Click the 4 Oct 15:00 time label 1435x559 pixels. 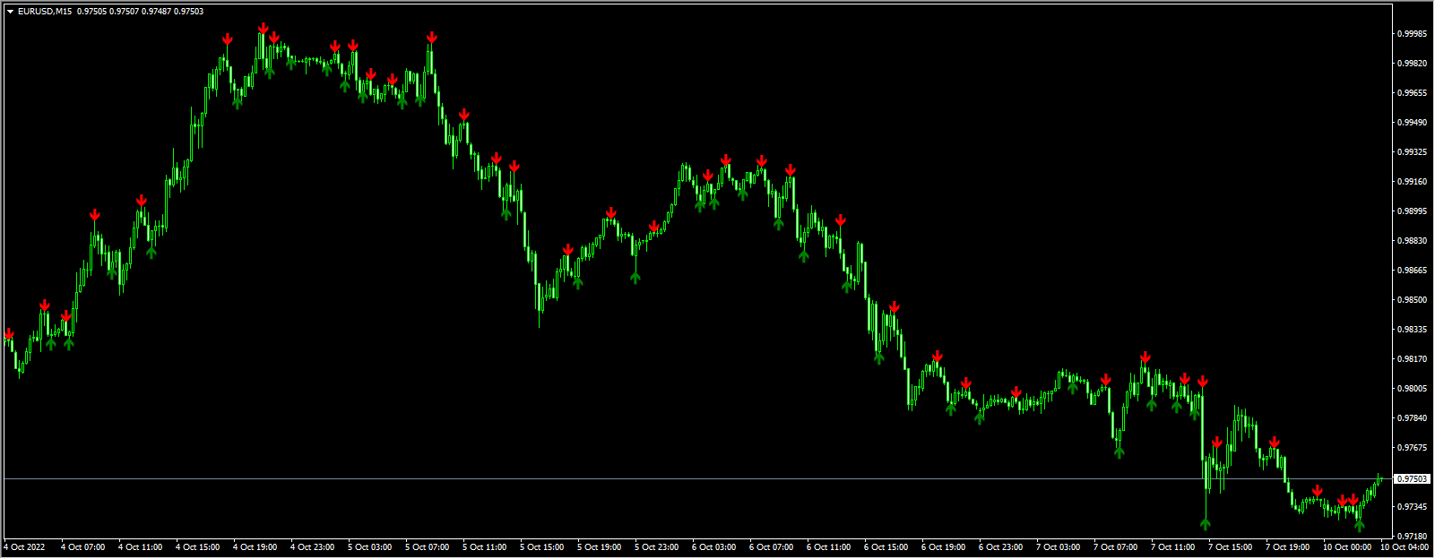coord(197,547)
